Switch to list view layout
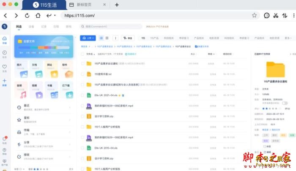This screenshot has height=171, width=296. point(101,38)
